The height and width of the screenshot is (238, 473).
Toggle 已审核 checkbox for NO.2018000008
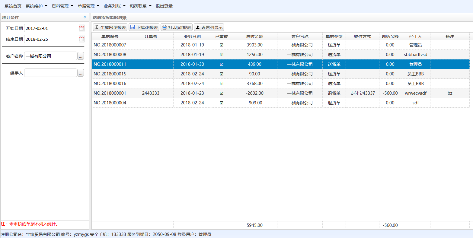[222, 55]
